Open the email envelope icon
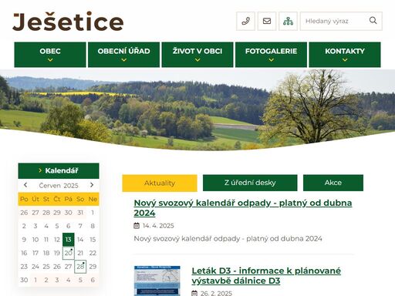 click(267, 21)
